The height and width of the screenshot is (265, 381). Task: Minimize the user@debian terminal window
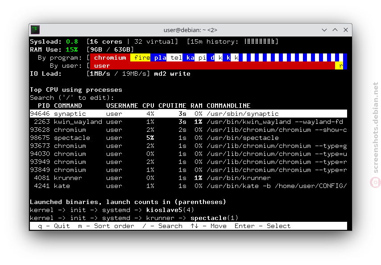[324, 30]
